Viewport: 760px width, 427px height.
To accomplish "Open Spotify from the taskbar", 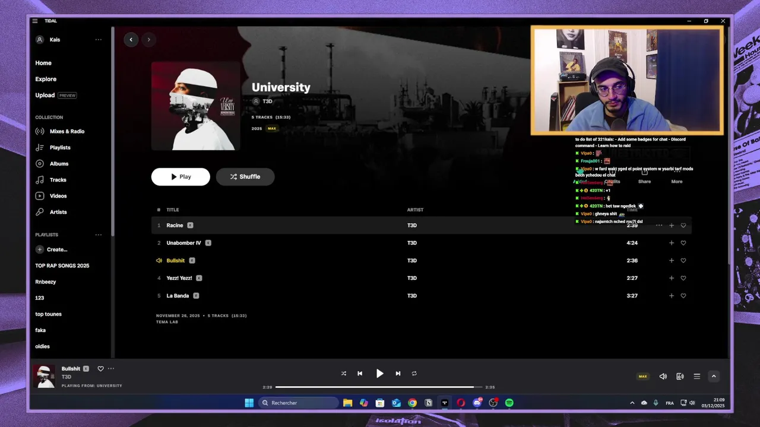I will click(509, 403).
